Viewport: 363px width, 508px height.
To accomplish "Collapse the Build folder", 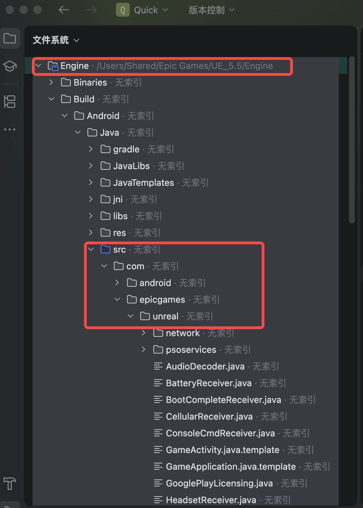I will tap(51, 99).
